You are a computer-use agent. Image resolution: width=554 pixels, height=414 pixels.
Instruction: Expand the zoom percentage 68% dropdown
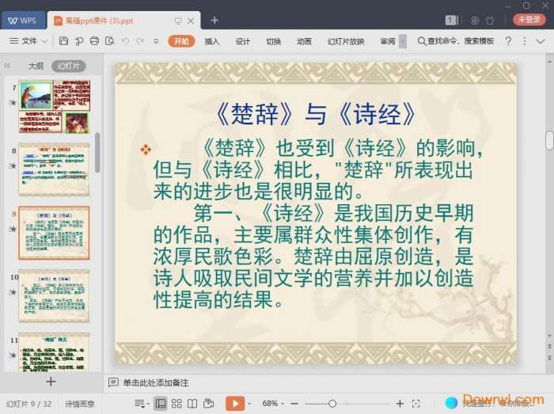point(274,404)
